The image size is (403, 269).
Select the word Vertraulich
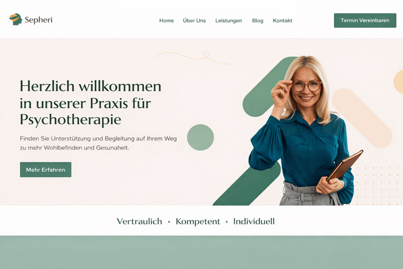pos(139,221)
